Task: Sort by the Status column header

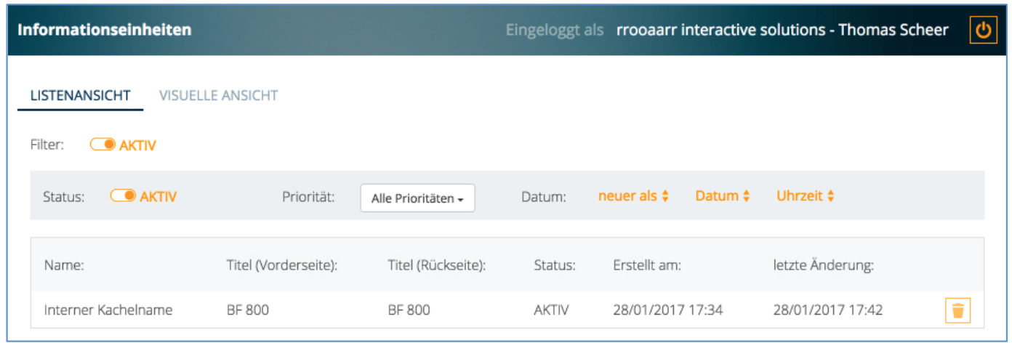Action: coord(555,265)
